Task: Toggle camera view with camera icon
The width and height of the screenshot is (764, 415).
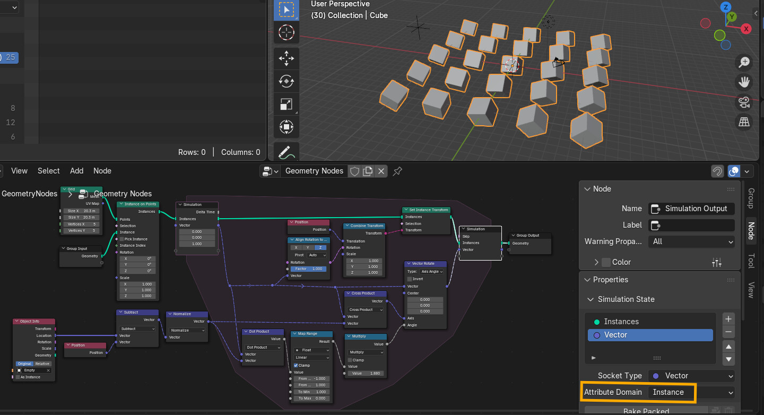Action: pyautogui.click(x=744, y=102)
